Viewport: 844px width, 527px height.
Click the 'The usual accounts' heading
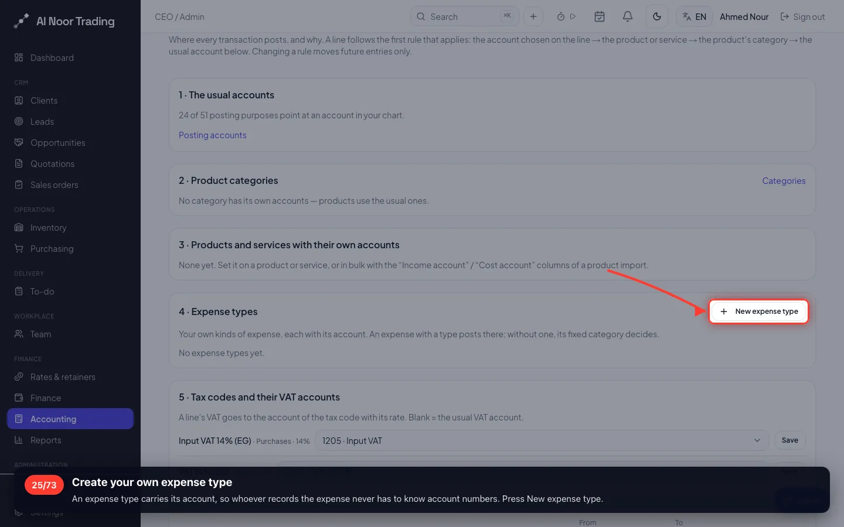[226, 95]
